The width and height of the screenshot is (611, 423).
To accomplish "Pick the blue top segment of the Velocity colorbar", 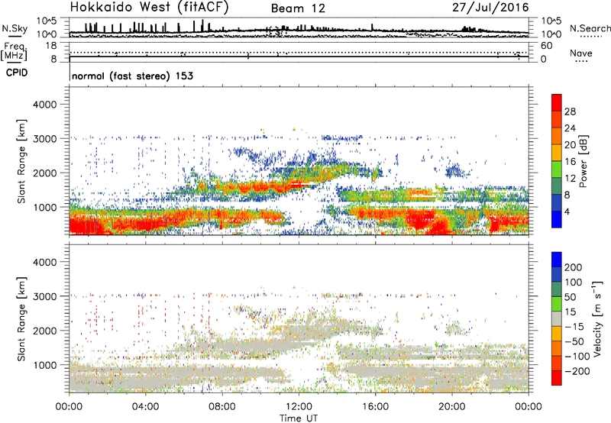I will 557,260.
